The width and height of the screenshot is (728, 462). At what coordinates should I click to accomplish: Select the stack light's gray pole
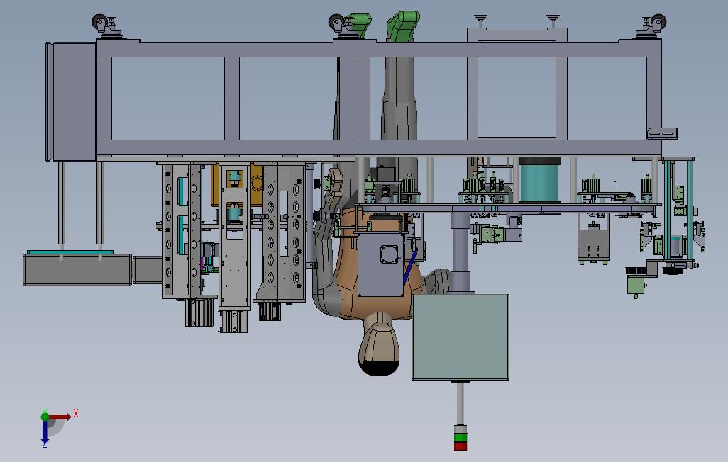pos(460,402)
